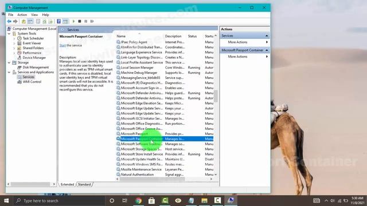The image size is (367, 206).
Task: Open Task View on the taskbar
Action: (125, 201)
